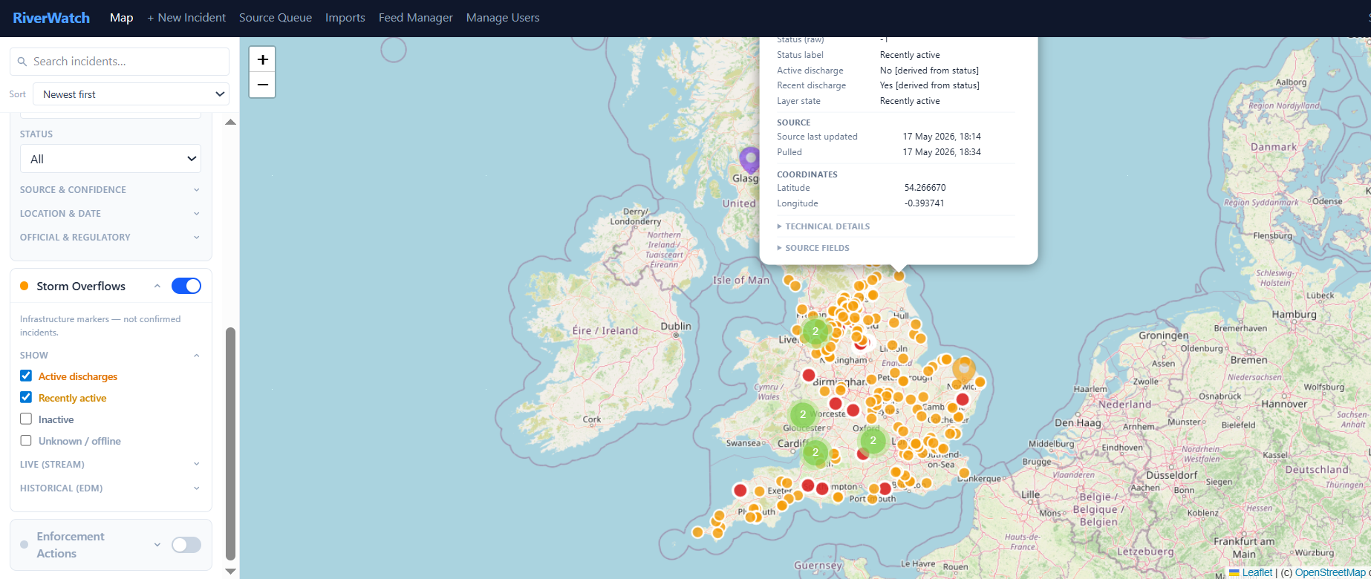This screenshot has width=1371, height=579.
Task: Click the sidebar scroll down arrow
Action: 230,572
